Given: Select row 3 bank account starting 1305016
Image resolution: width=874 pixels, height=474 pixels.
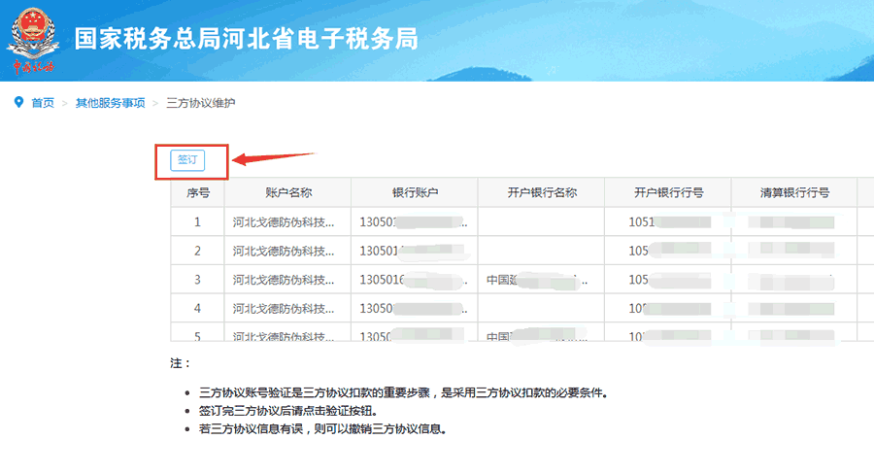Looking at the screenshot, I should point(415,280).
